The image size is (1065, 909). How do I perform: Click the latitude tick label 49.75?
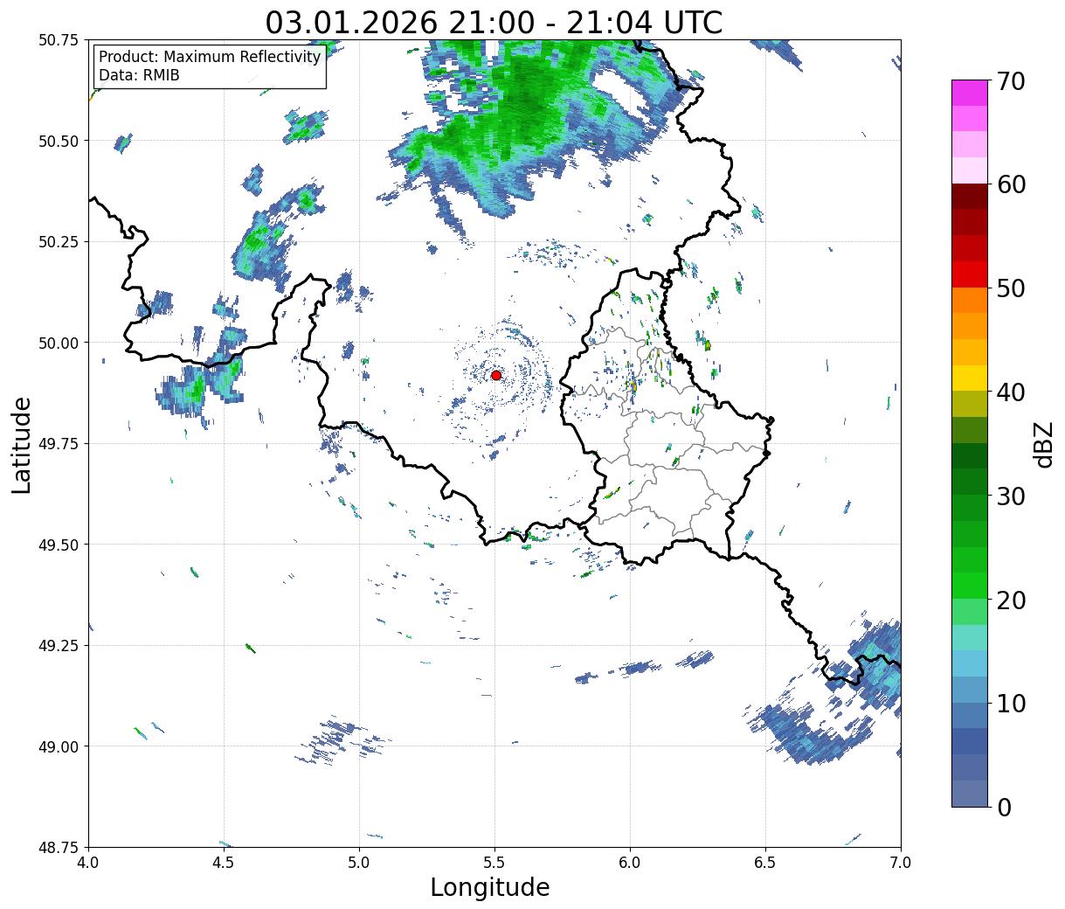[x=59, y=444]
